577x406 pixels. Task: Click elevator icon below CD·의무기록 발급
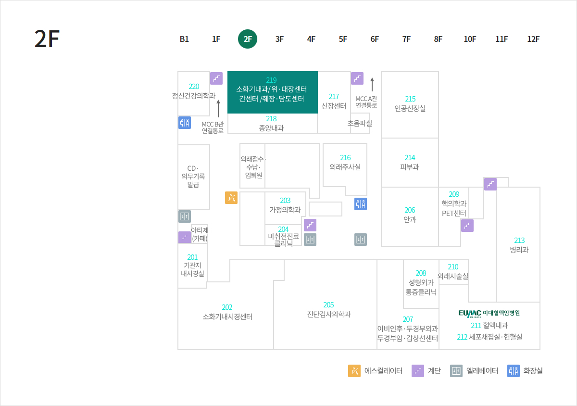pos(185,216)
